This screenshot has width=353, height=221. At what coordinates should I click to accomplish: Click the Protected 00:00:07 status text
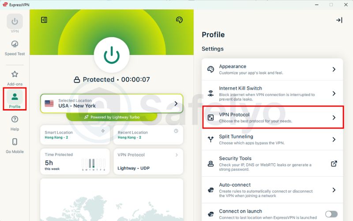coord(116,80)
